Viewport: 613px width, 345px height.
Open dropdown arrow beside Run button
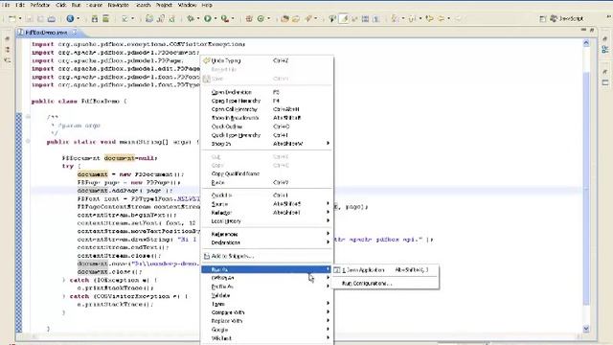point(215,18)
